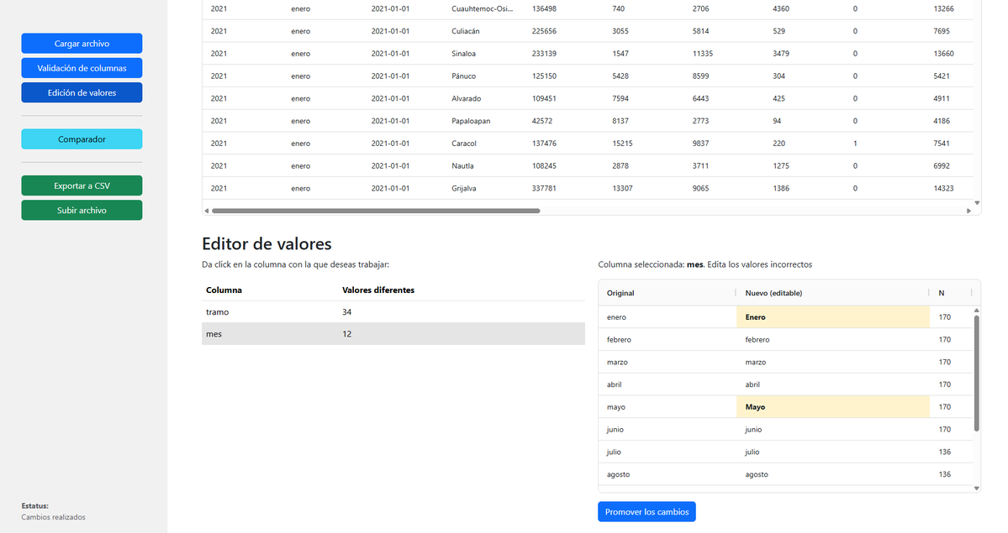Image resolution: width=1008 pixels, height=533 pixels.
Task: Edit the new value julio cell
Action: 832,452
